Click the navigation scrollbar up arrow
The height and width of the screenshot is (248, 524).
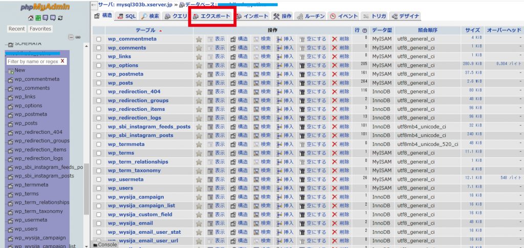(x=86, y=46)
